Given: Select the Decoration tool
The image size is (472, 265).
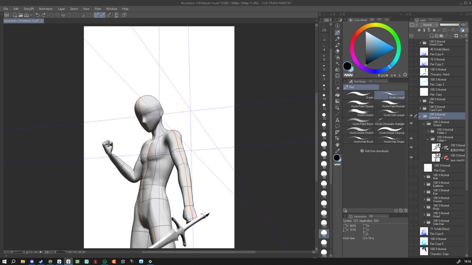Looking at the screenshot, I should (x=337, y=63).
